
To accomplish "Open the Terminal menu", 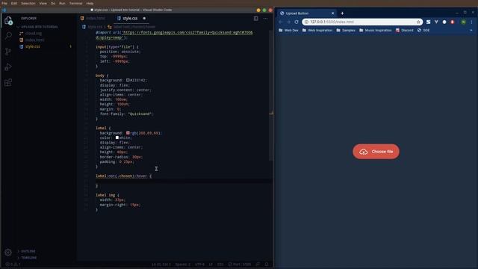I will (75, 3).
